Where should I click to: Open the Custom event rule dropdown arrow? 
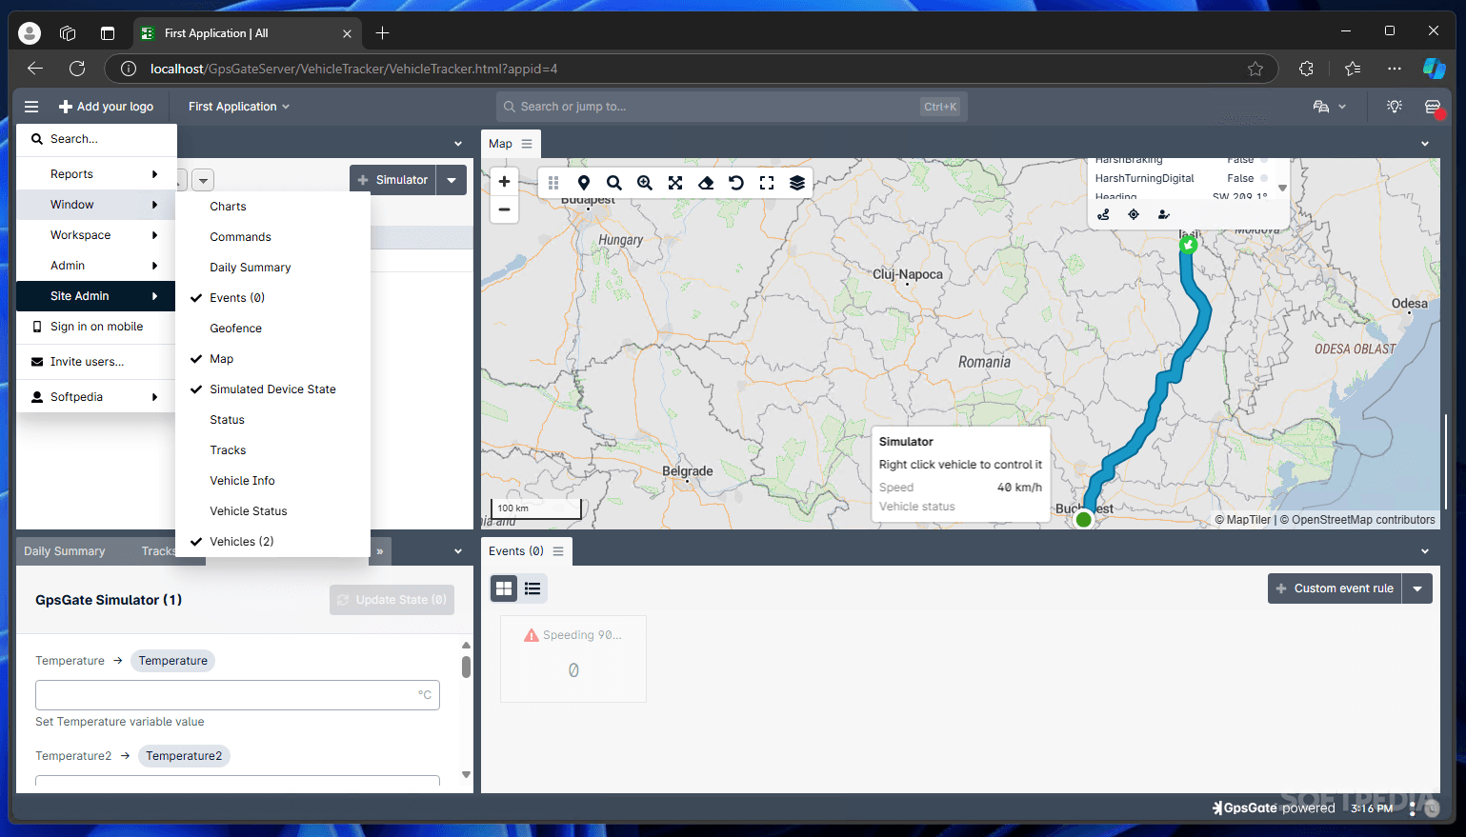1417,588
